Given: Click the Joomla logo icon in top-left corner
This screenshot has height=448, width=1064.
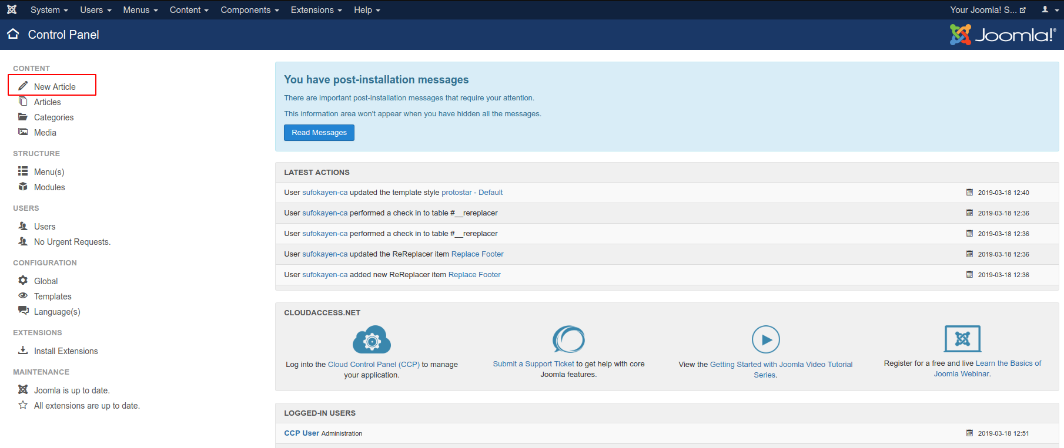Looking at the screenshot, I should 12,9.
